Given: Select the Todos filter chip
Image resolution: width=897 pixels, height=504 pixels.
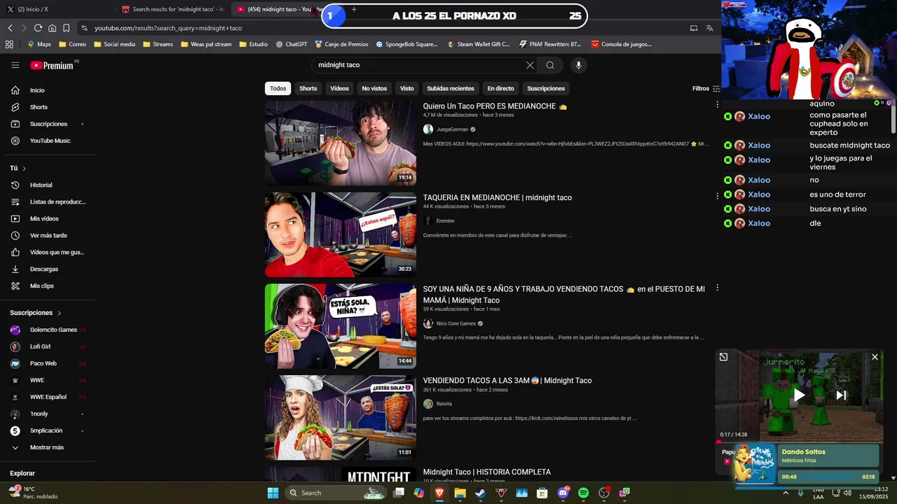Looking at the screenshot, I should pos(278,88).
